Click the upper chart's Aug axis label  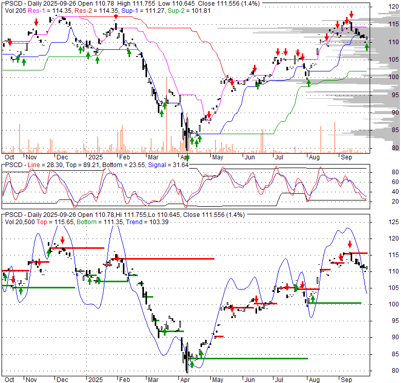pyautogui.click(x=314, y=157)
